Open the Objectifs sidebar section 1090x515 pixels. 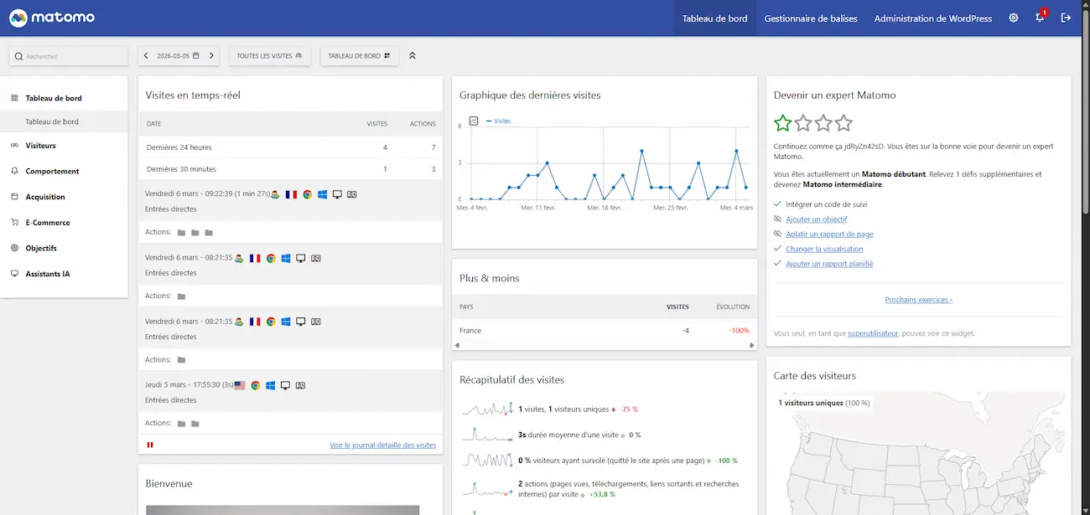tap(41, 248)
